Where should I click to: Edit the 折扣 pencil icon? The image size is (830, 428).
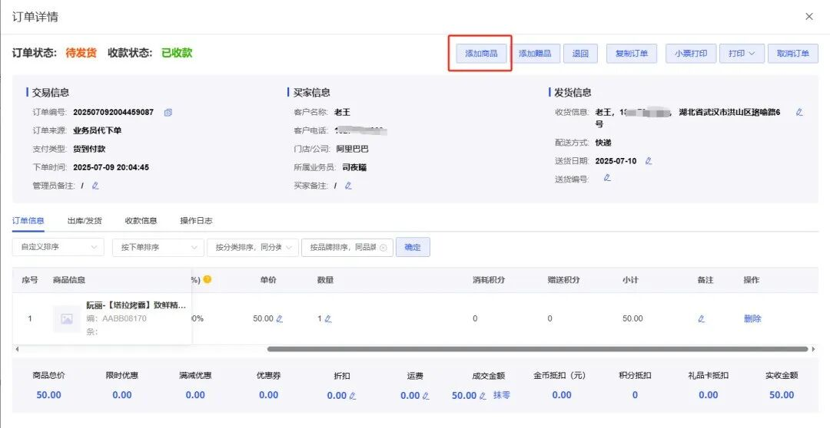tap(353, 395)
